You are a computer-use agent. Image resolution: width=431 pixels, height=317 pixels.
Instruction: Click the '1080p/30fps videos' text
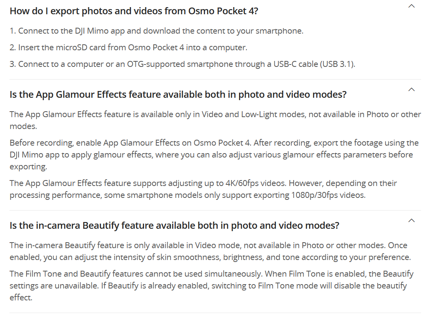[x=328, y=195]
